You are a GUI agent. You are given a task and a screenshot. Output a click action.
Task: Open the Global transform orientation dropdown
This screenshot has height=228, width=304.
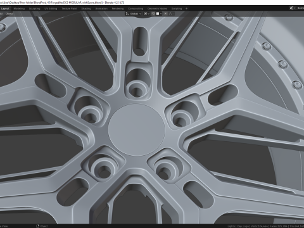point(134,14)
